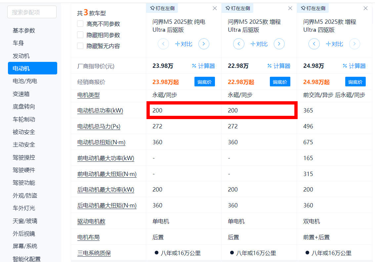Select the 电动机 sidebar item
375x262 pixels.
32,68
